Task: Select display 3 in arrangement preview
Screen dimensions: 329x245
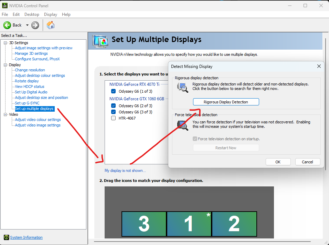Action: tap(144, 224)
